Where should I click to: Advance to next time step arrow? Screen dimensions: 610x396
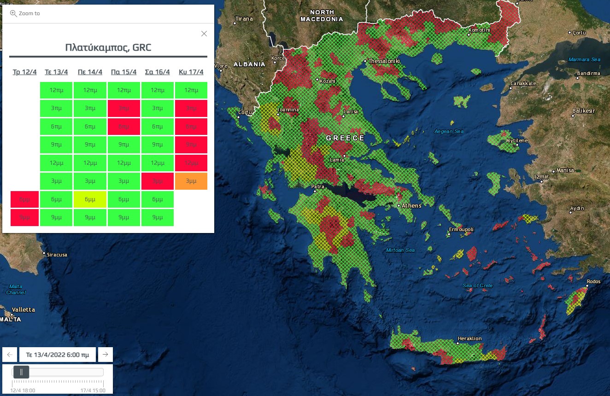[x=106, y=355]
